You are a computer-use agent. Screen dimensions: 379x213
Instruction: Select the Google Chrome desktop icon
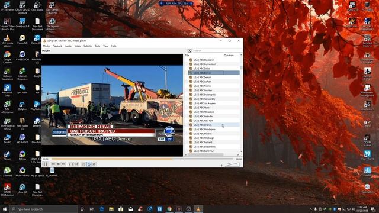pos(7,57)
